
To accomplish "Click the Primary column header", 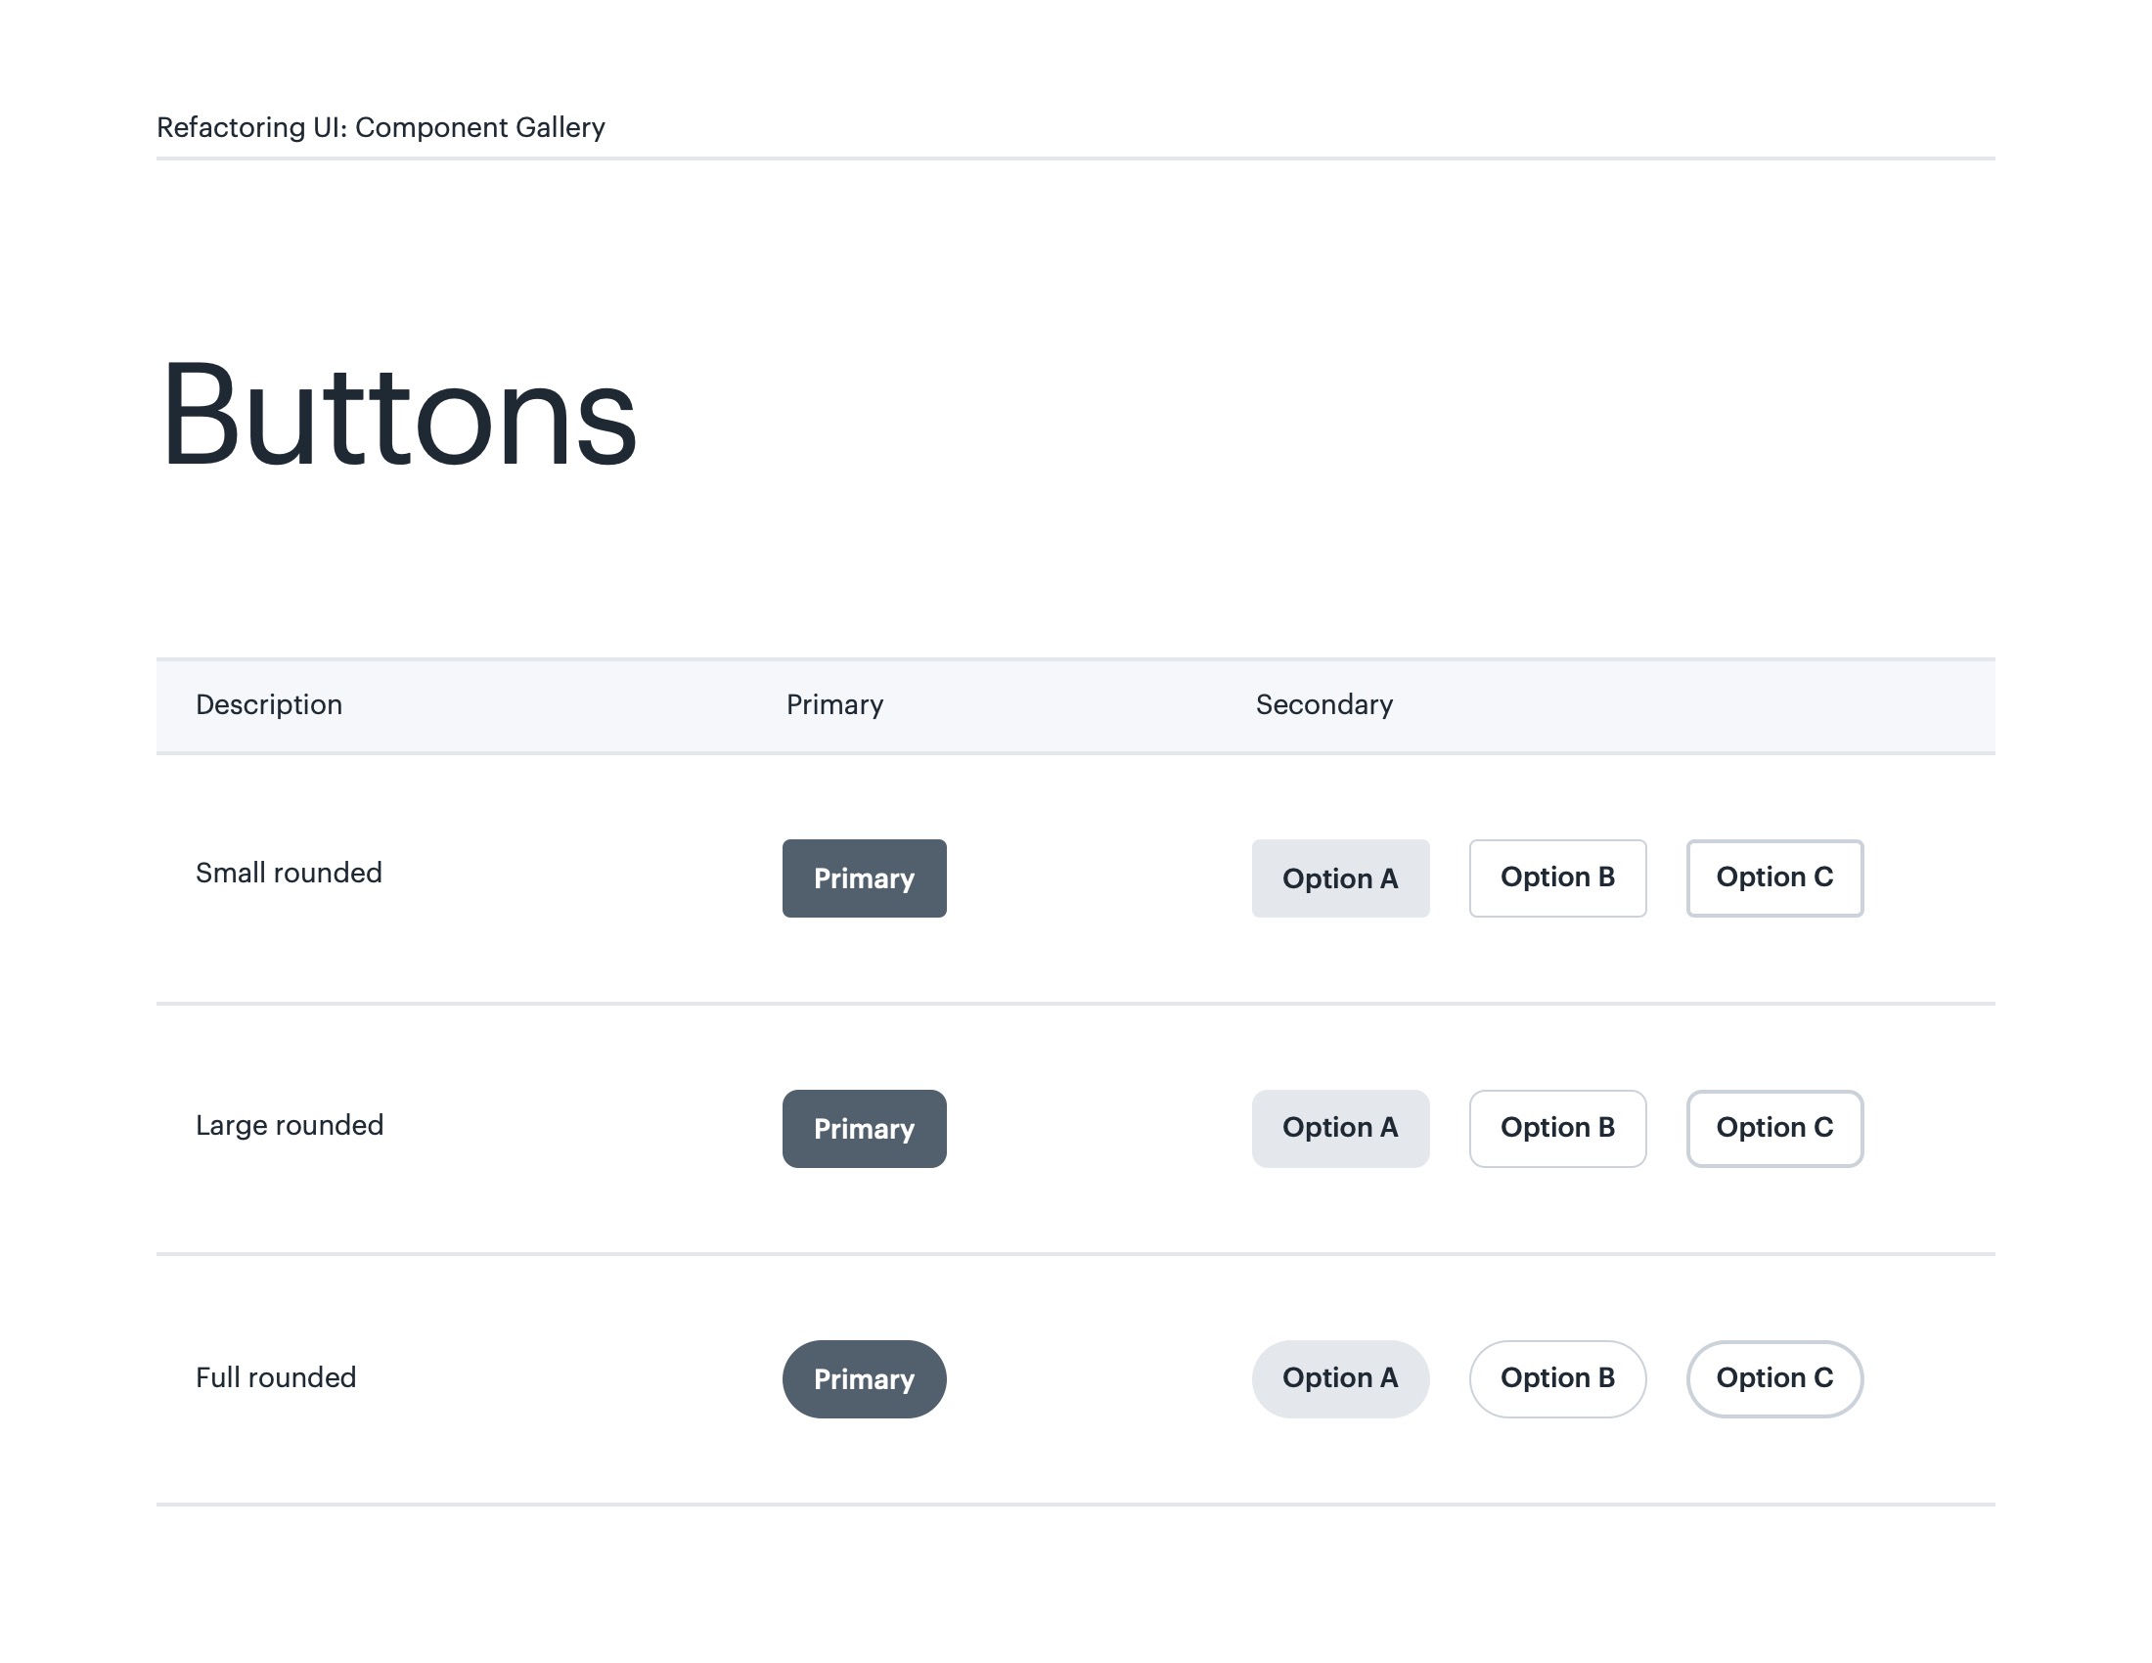I will pos(834,704).
